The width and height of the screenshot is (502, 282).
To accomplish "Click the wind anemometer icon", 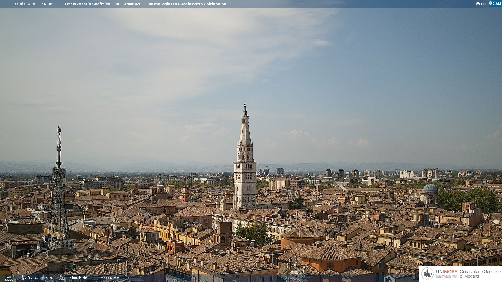I will 62,278.
